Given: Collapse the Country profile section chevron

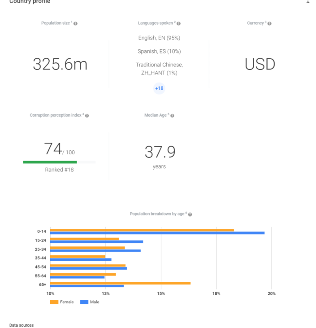Looking at the screenshot, I should 307,2.
